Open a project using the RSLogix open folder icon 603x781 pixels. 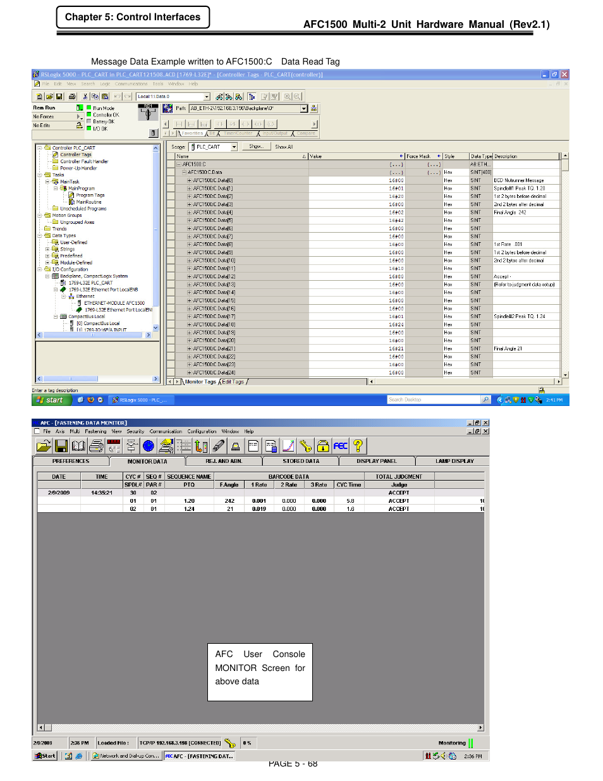click(49, 96)
